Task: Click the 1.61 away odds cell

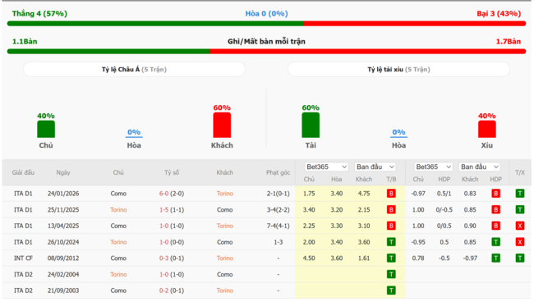Action: pyautogui.click(x=364, y=259)
